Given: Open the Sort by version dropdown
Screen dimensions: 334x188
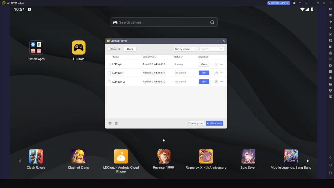Looking at the screenshot, I should (x=186, y=49).
